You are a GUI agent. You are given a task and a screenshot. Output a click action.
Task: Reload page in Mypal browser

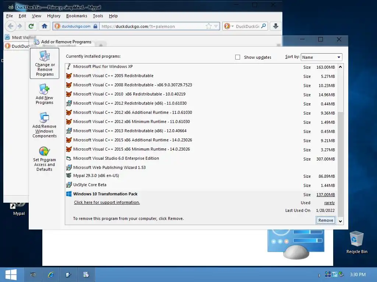pos(31,26)
